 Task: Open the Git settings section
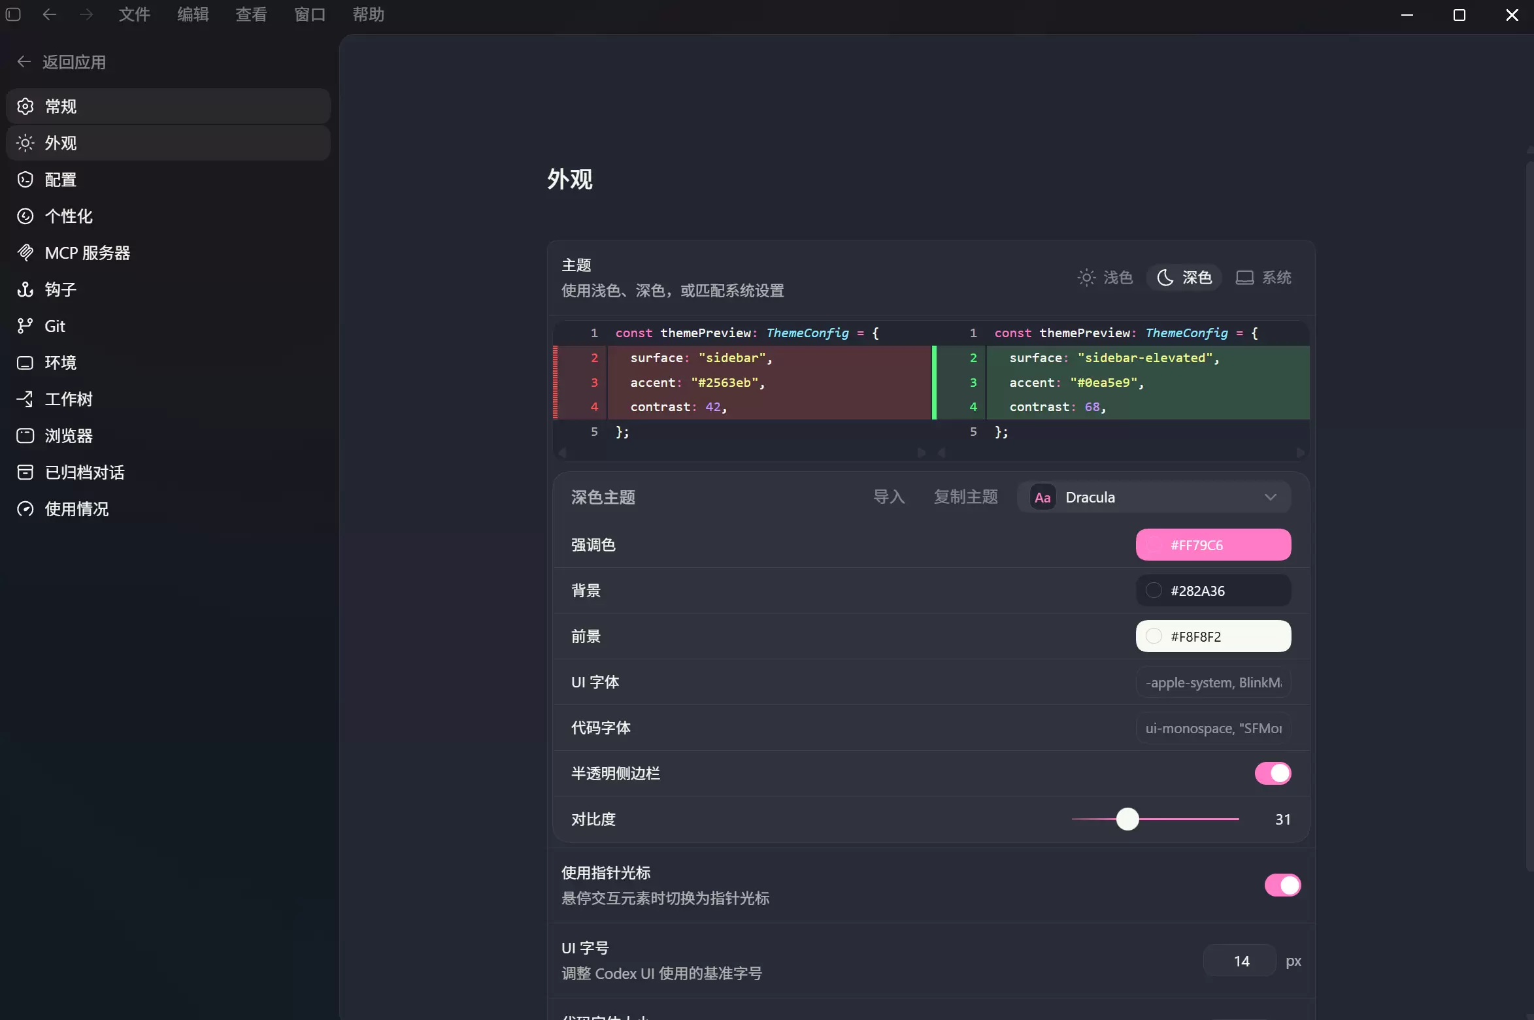pyautogui.click(x=168, y=326)
